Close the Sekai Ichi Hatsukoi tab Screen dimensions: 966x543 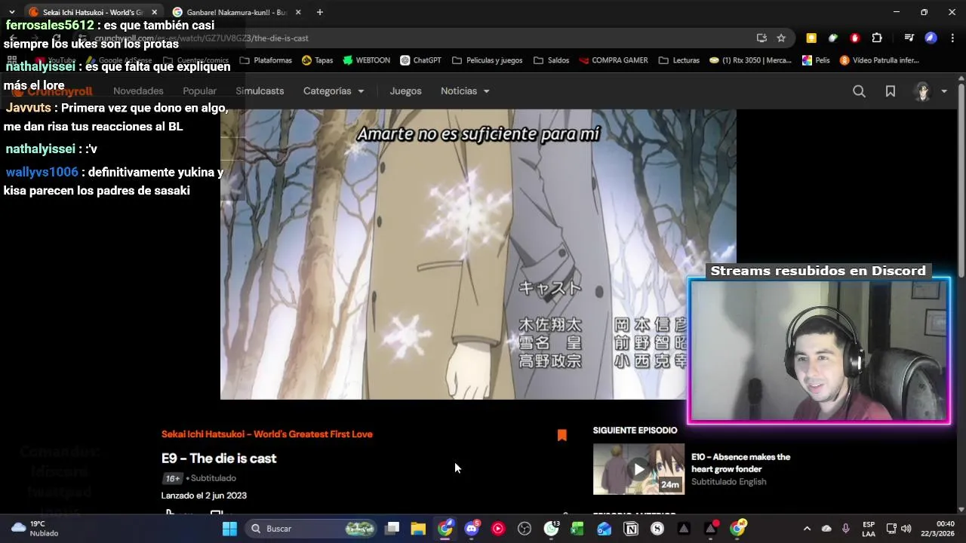(154, 12)
